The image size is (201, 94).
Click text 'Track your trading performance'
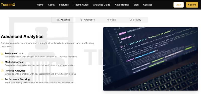click(20, 83)
